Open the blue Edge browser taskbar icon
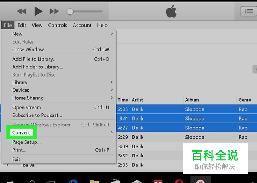257x183 pixels. pos(73,181)
